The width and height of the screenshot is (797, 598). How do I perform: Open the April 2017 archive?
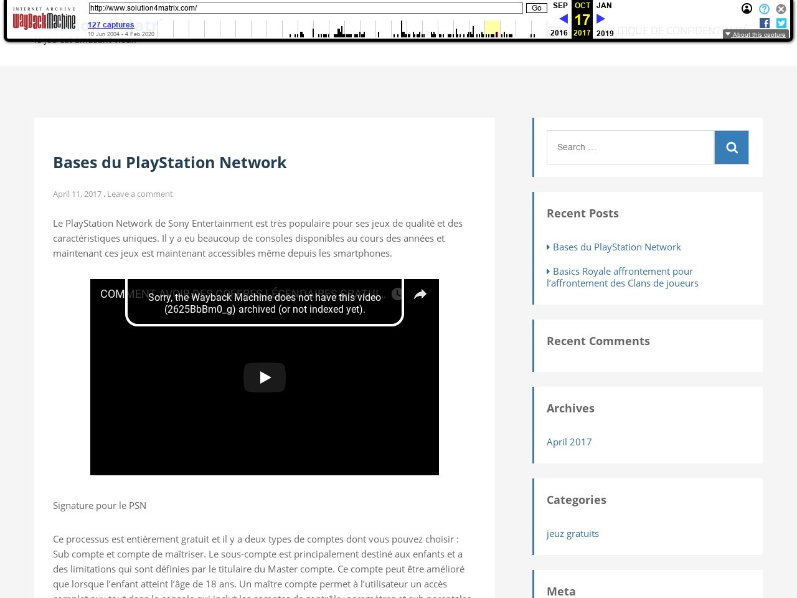click(569, 442)
